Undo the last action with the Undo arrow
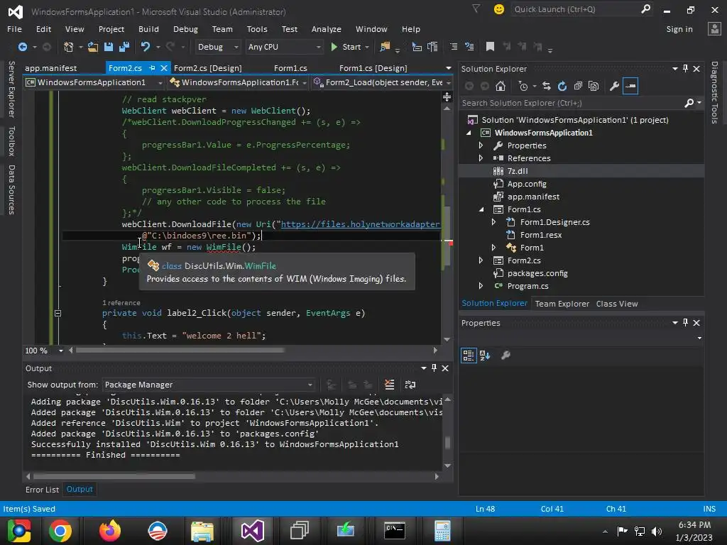Screen dimensions: 727x545 click(x=146, y=47)
